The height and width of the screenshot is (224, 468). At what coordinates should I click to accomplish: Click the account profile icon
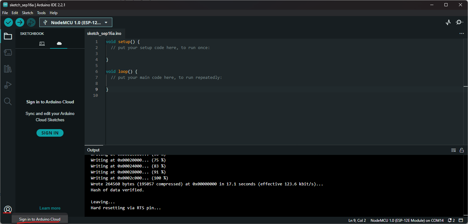coord(8,209)
